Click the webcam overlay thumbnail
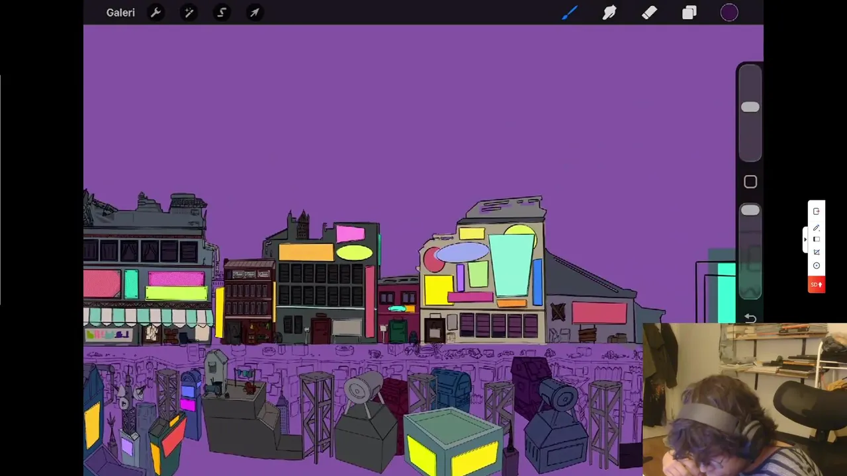 tap(744, 399)
